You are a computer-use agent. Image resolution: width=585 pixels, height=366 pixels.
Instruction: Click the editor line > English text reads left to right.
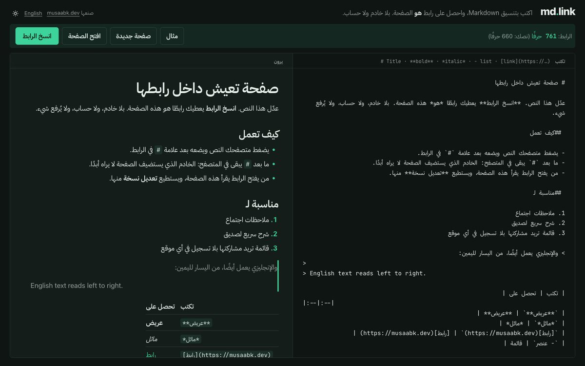pyautogui.click(x=364, y=273)
